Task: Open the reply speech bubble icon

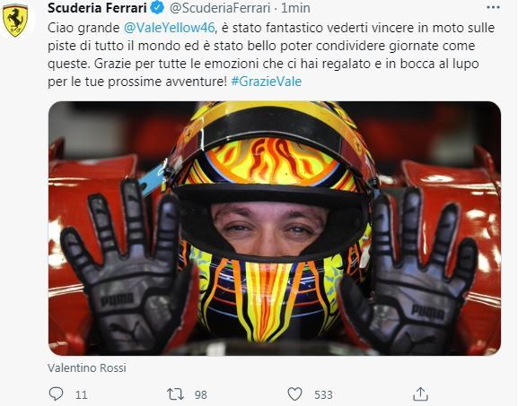Action: [x=56, y=393]
